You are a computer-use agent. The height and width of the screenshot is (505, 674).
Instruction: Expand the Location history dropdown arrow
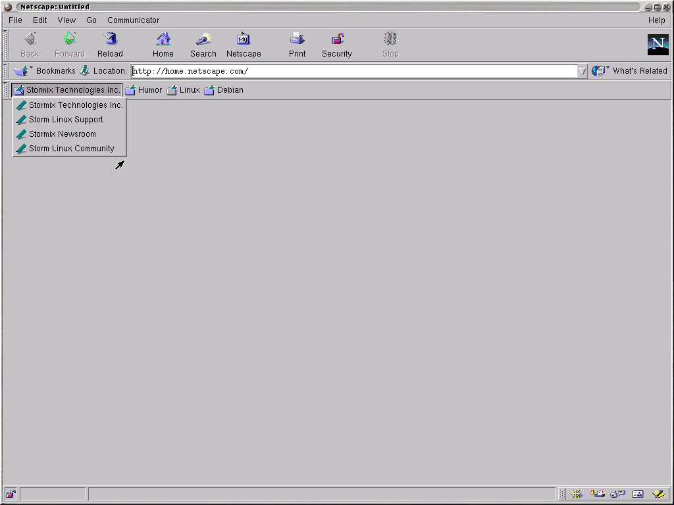click(583, 71)
